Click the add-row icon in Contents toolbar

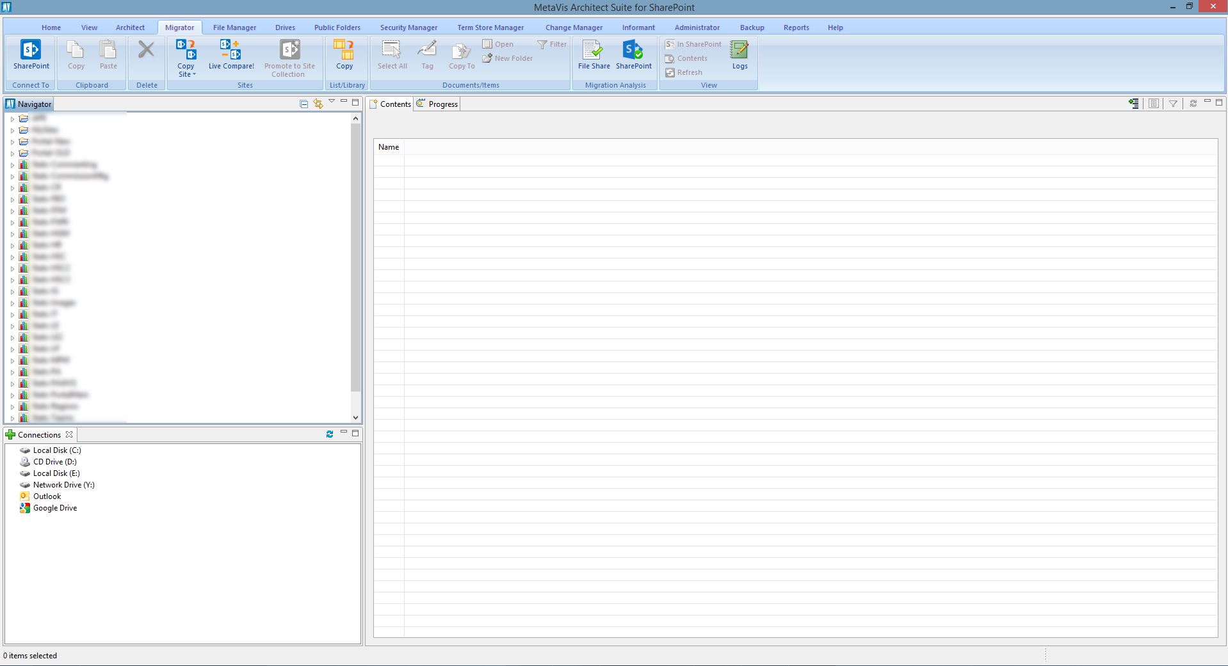click(x=1134, y=104)
